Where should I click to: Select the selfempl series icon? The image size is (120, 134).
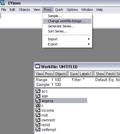pyautogui.click(x=38, y=129)
